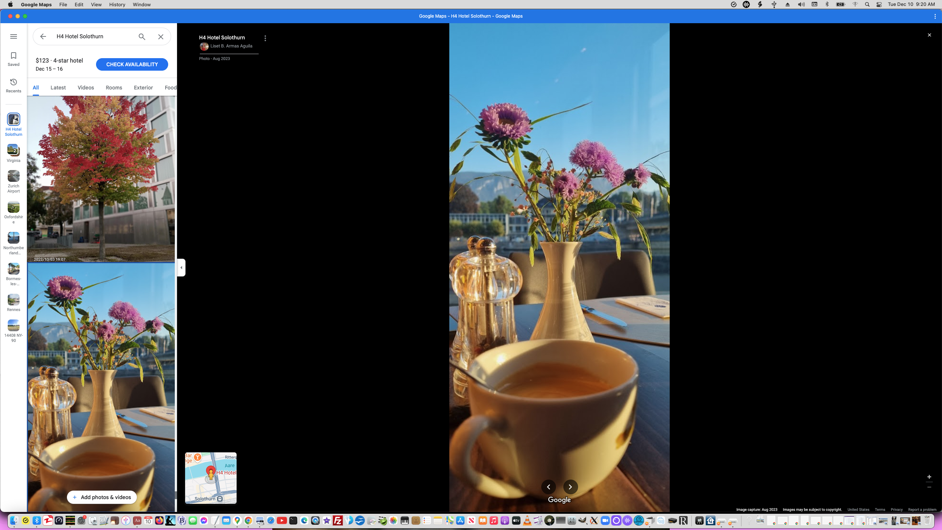942x530 pixels.
Task: Click the CHECK AVAILABILITY button
Action: (x=132, y=64)
